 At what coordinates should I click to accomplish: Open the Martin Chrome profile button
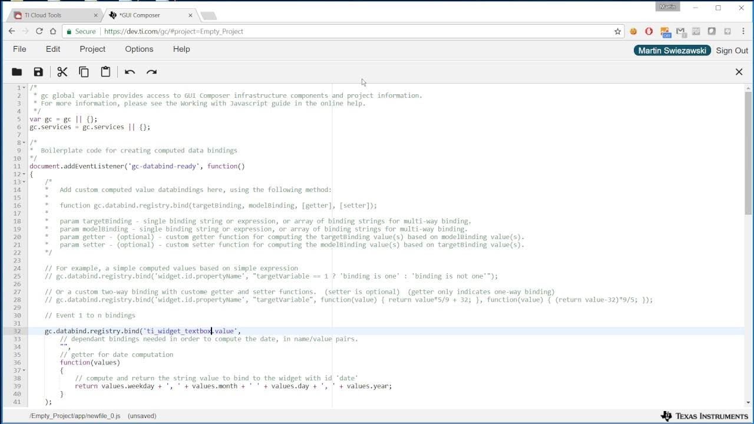pos(667,6)
